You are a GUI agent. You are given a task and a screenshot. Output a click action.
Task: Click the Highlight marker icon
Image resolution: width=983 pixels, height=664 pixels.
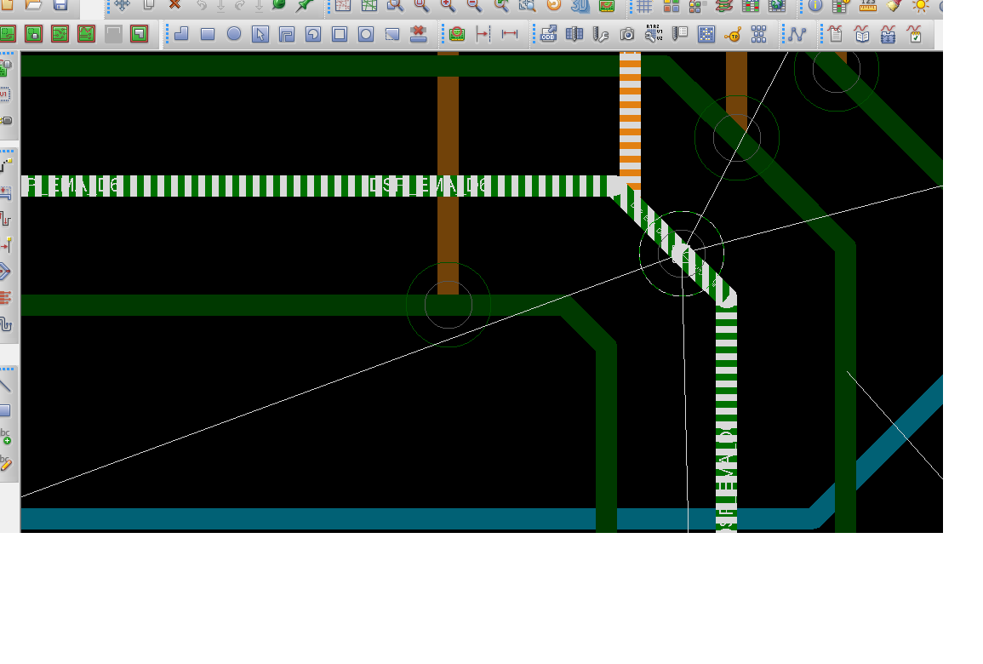coord(894,6)
